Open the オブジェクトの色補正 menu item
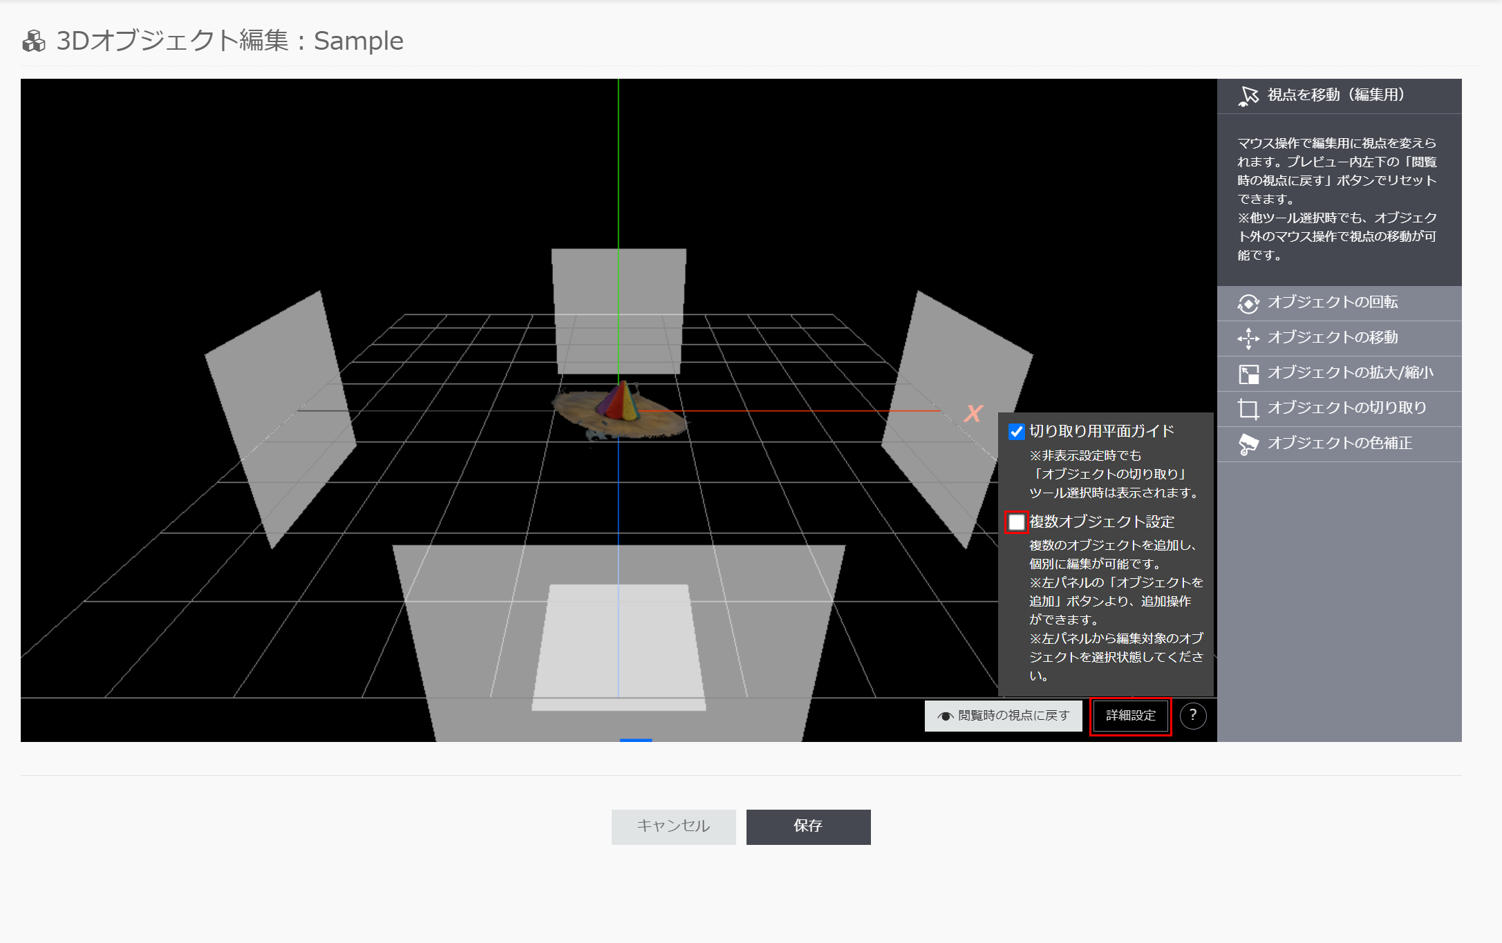1502x943 pixels. (1339, 444)
